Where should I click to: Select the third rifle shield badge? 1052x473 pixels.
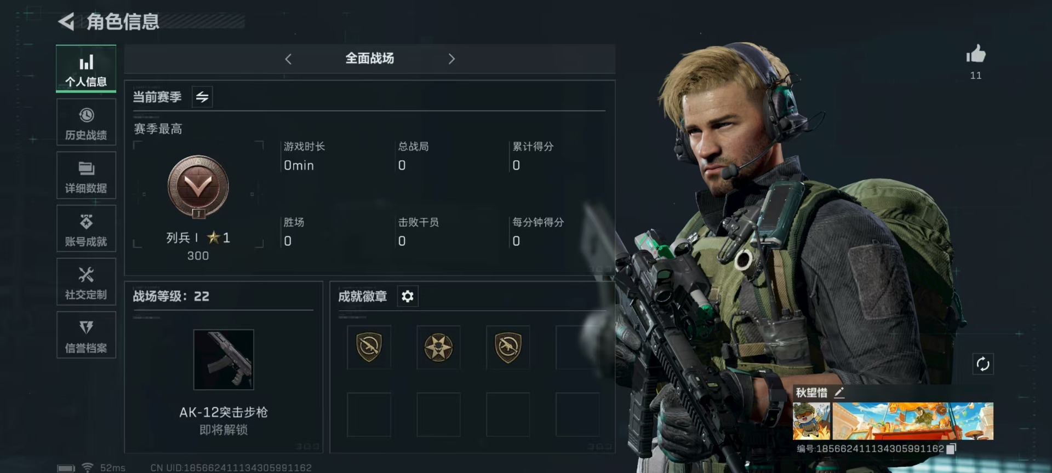508,347
